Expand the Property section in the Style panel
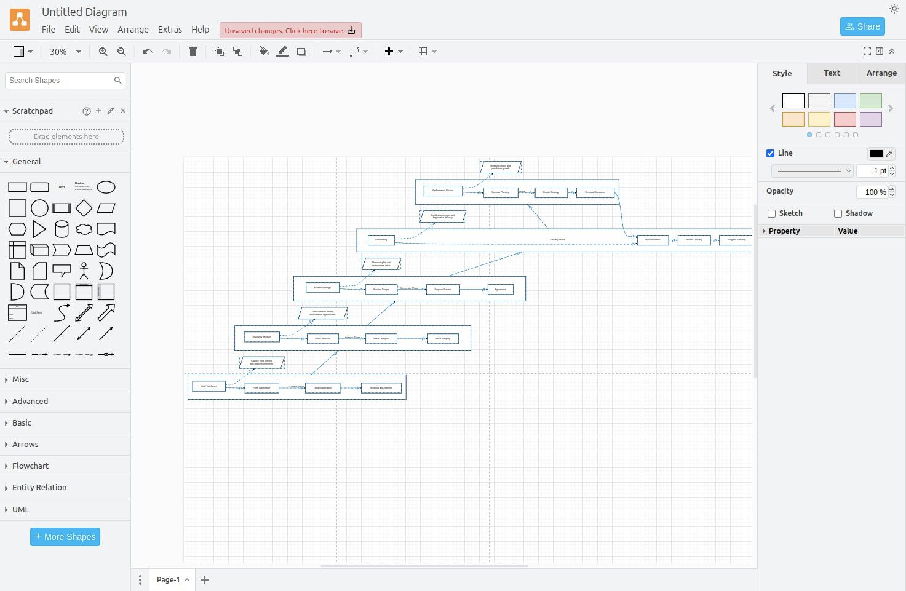 [x=765, y=231]
